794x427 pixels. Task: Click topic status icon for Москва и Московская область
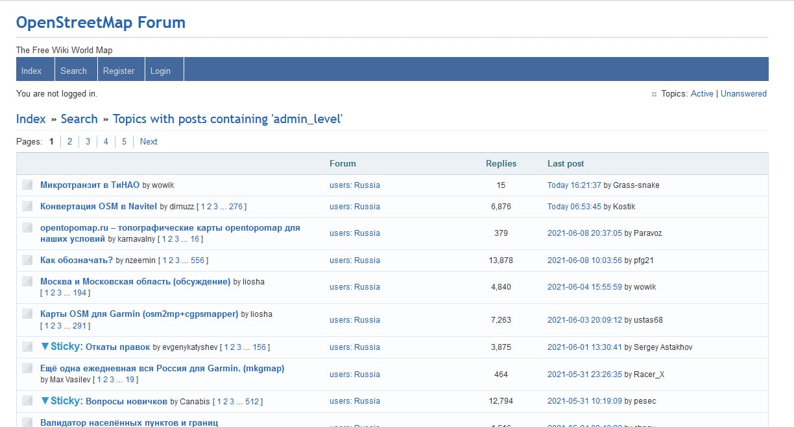point(27,281)
